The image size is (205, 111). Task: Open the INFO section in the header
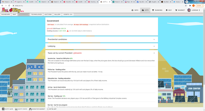pos(135,10)
